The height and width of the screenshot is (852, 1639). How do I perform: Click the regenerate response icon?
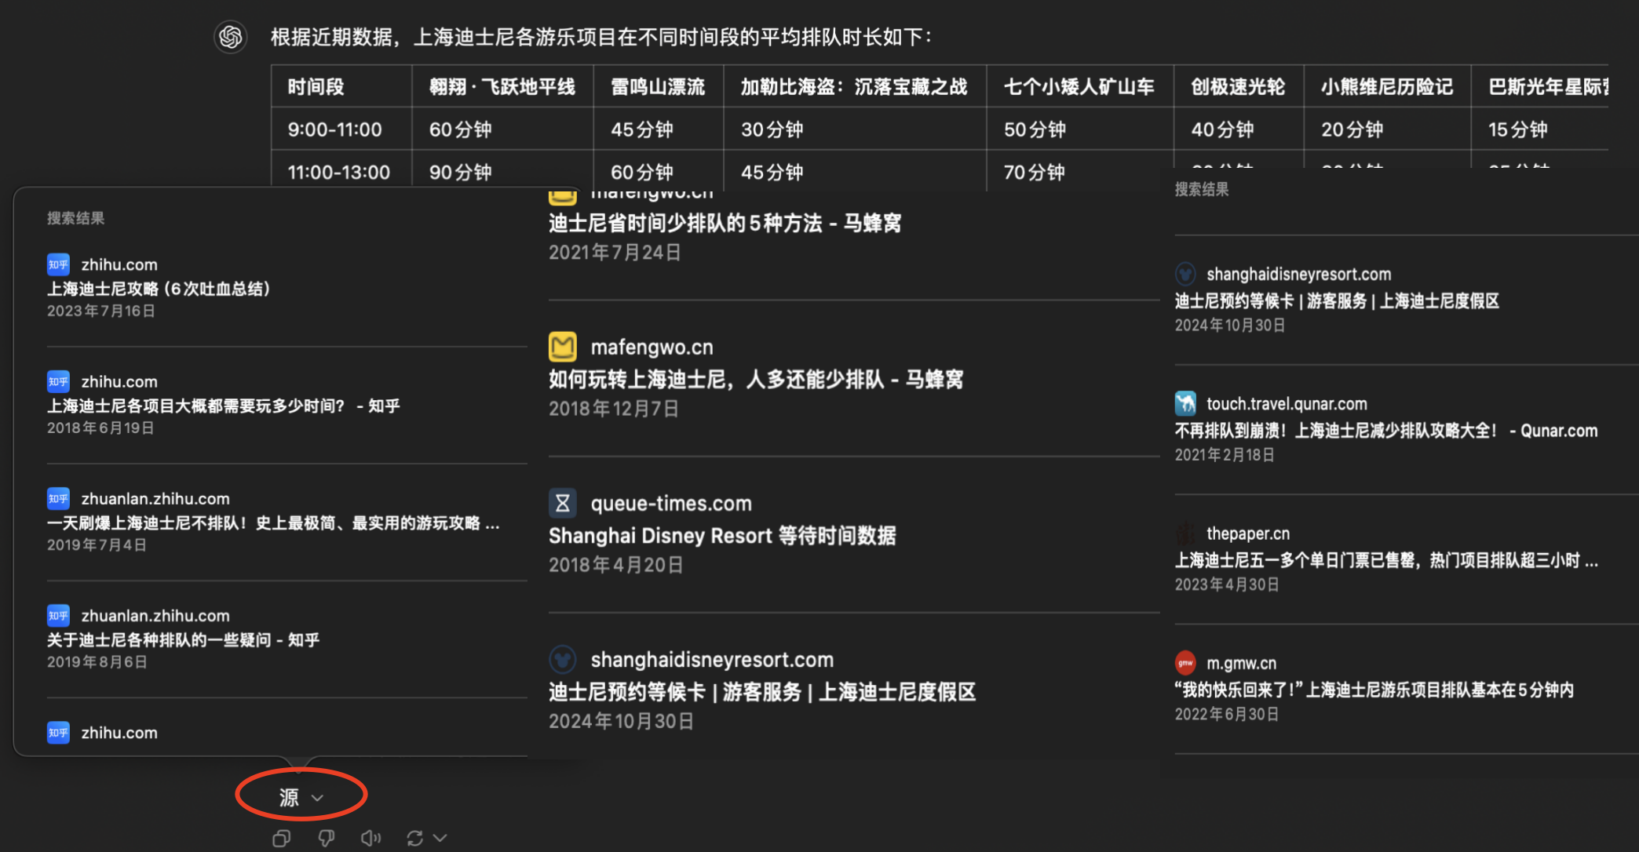point(415,839)
